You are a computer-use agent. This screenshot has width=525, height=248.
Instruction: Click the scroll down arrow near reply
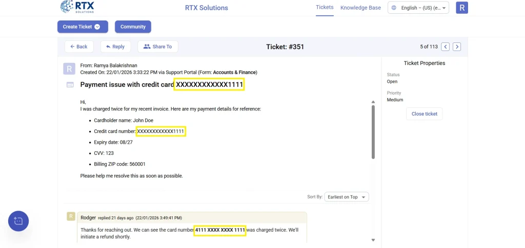[373, 240]
